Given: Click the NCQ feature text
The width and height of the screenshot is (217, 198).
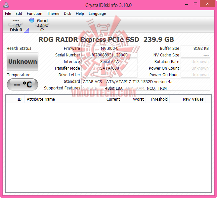Looking at the screenshot, I should 151,88.
